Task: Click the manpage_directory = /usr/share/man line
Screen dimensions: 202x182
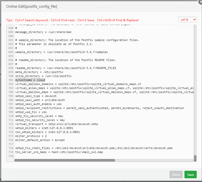Action: [43, 32]
